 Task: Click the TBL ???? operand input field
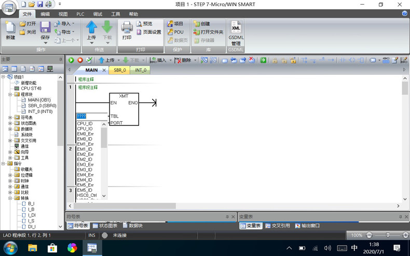pos(91,116)
